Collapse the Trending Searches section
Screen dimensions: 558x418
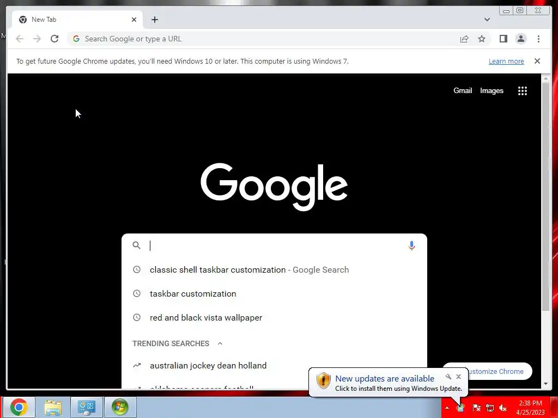point(220,343)
